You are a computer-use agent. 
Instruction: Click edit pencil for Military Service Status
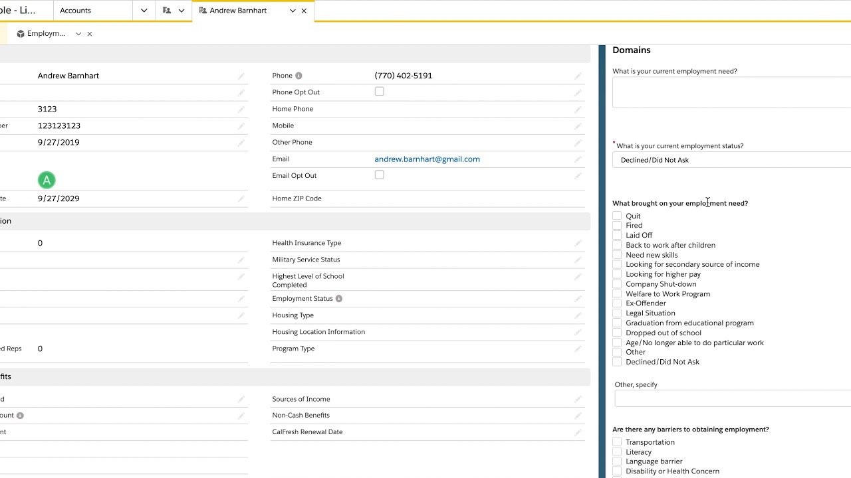pyautogui.click(x=578, y=260)
